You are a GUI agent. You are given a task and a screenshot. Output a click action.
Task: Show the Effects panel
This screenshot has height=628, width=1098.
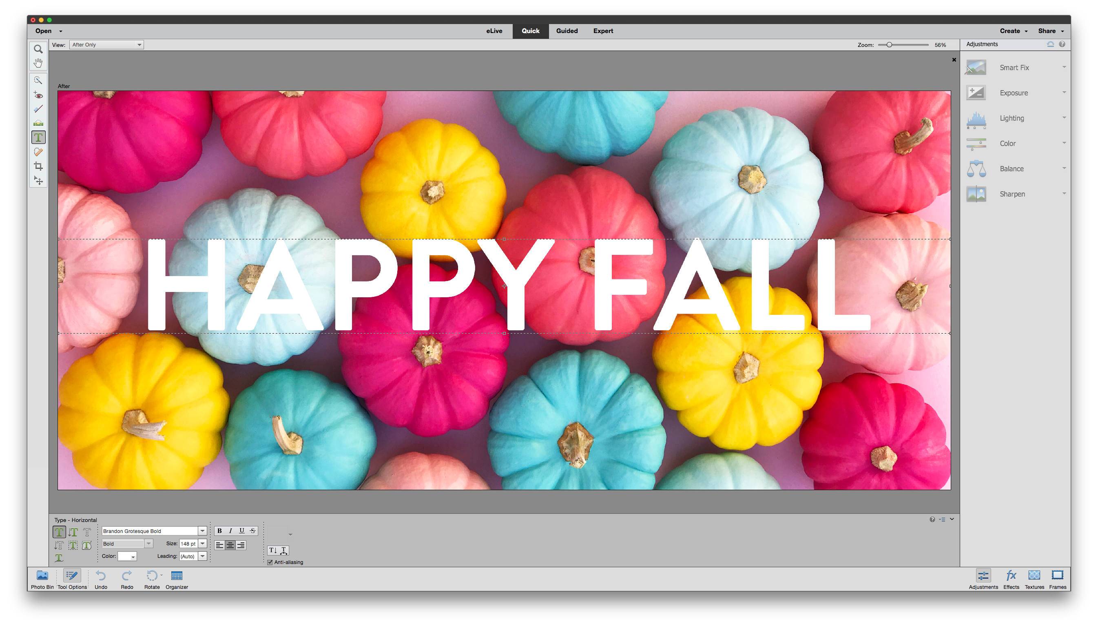point(1011,579)
